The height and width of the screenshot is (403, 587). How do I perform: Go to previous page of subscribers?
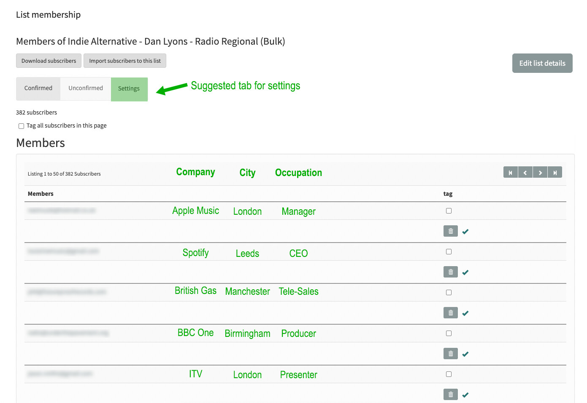[x=525, y=173]
